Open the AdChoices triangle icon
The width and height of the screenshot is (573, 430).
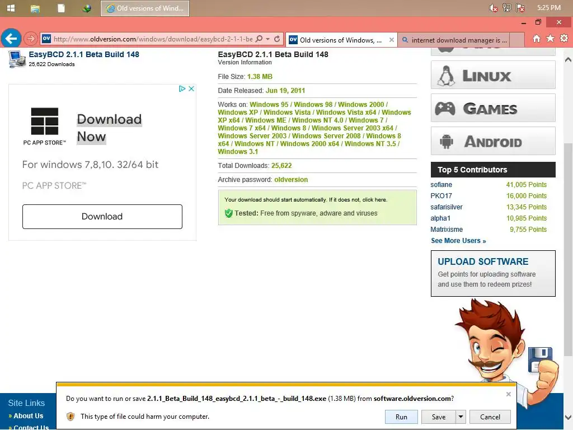182,88
